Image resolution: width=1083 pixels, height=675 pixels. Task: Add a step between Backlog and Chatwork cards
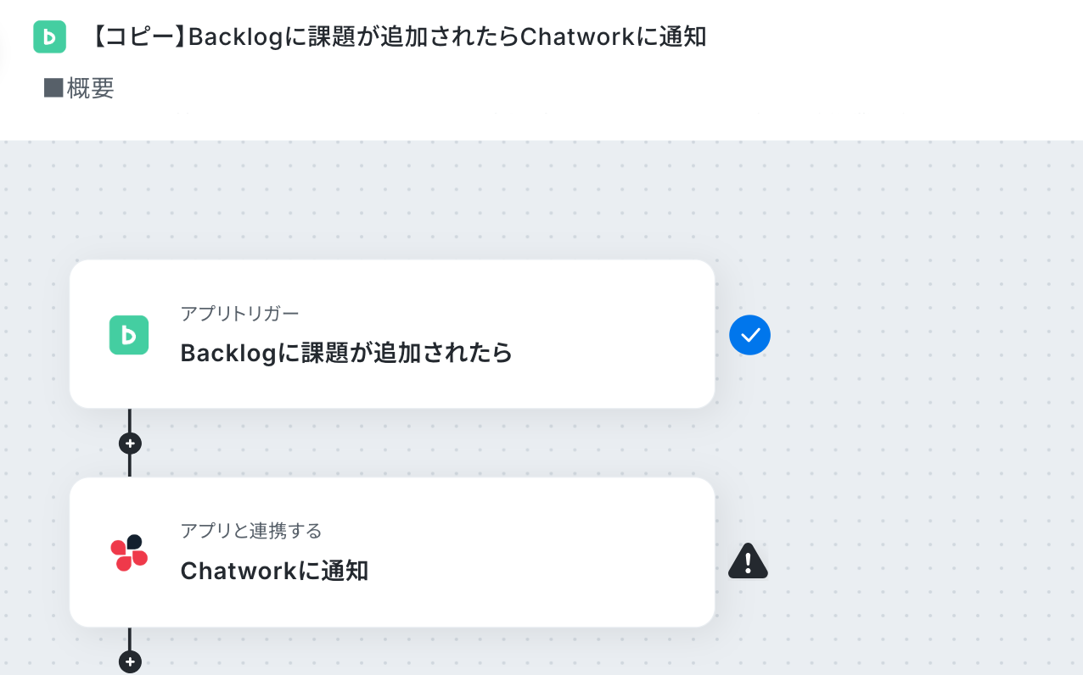coord(130,443)
